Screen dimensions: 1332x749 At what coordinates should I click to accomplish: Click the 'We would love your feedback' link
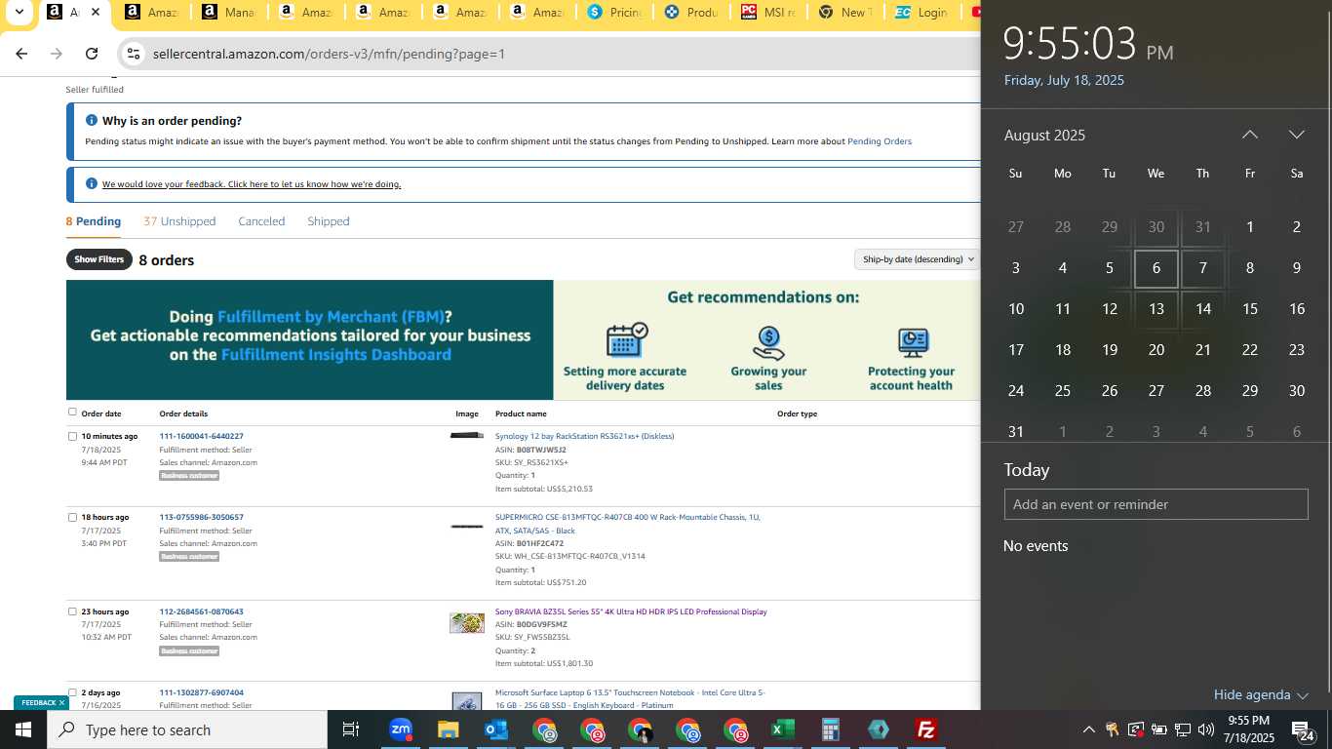click(x=252, y=183)
